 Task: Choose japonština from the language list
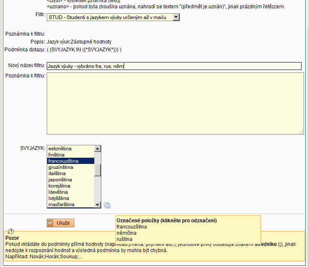[60, 180]
